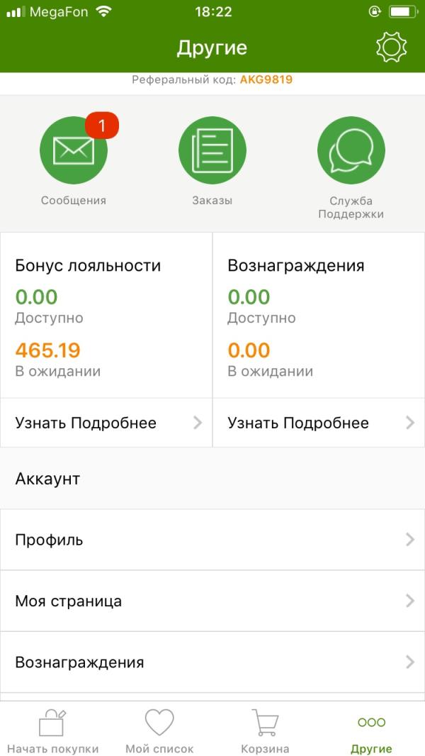Open the Сообщения envelope icon
425x756 pixels.
tap(74, 150)
